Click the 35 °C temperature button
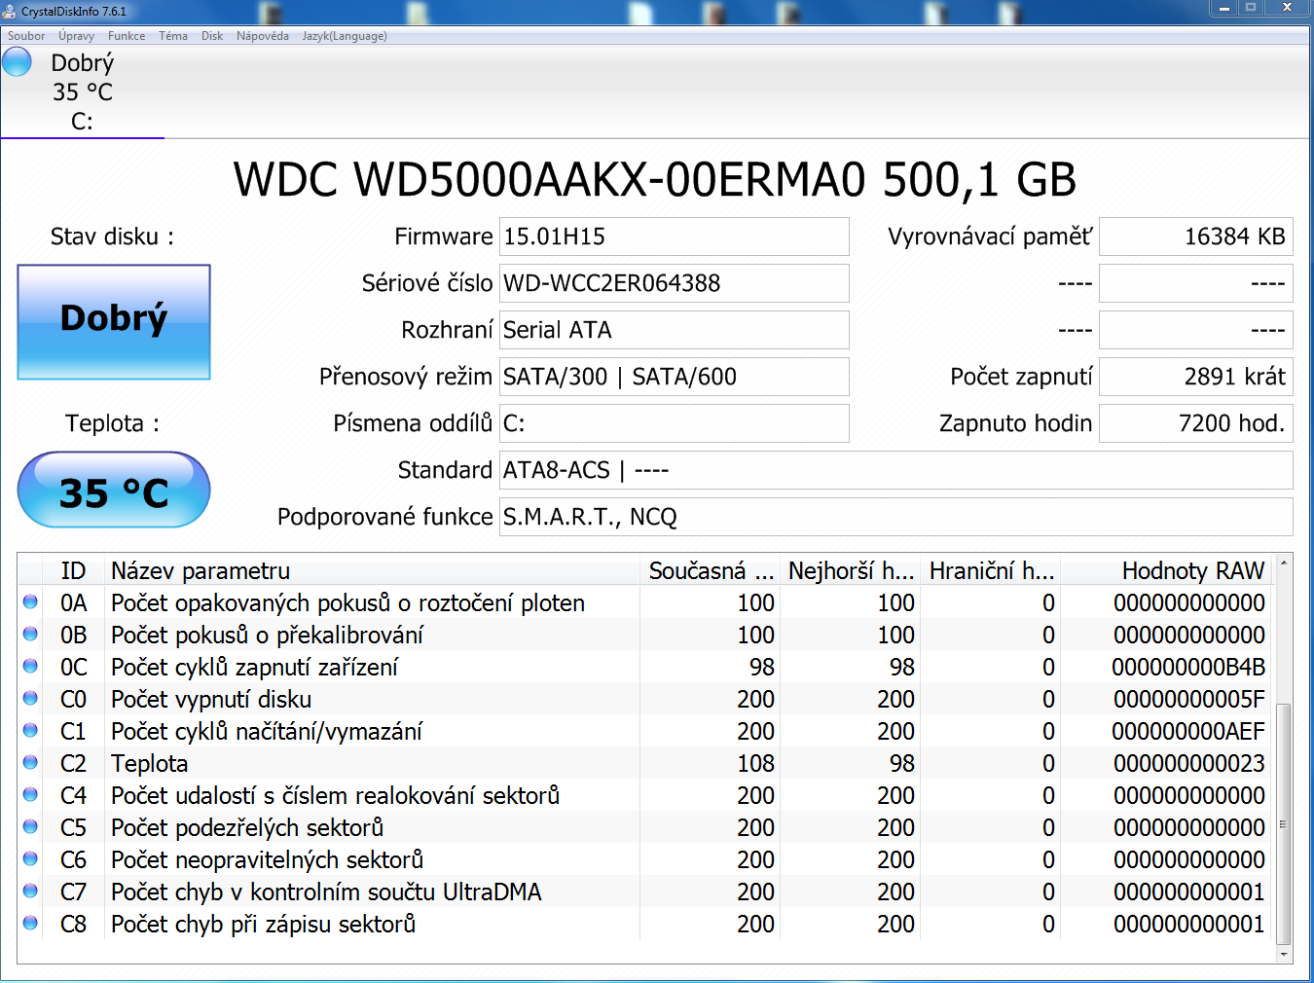The height and width of the screenshot is (983, 1314). click(114, 491)
